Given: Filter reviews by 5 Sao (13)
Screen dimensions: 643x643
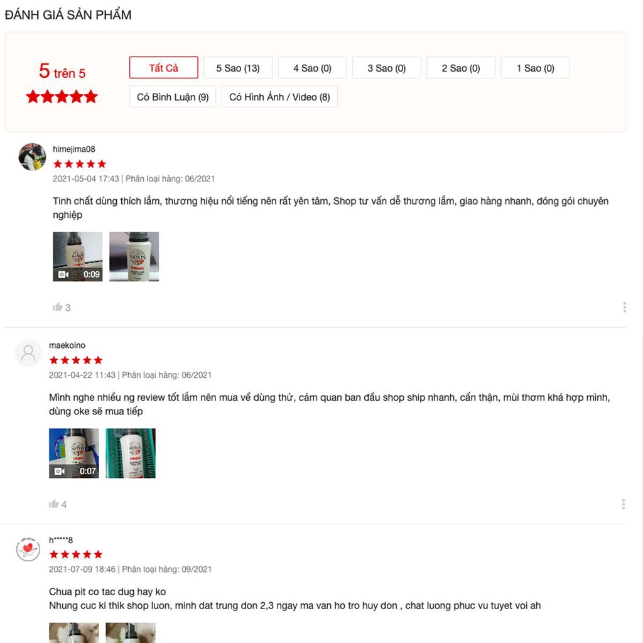Looking at the screenshot, I should [238, 68].
